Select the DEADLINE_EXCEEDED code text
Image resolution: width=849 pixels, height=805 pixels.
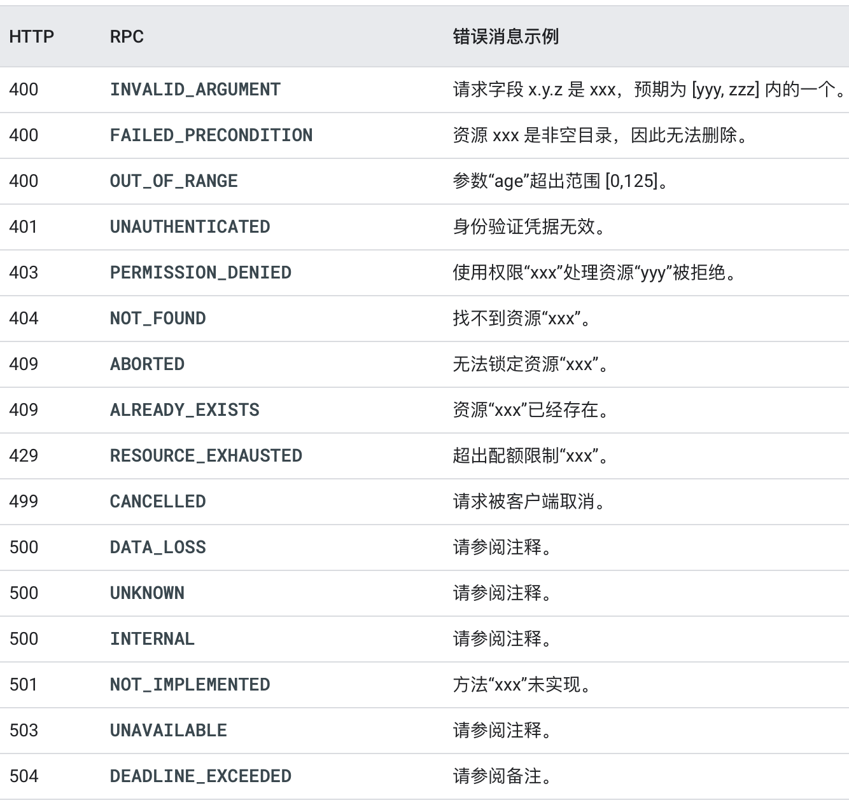200,776
